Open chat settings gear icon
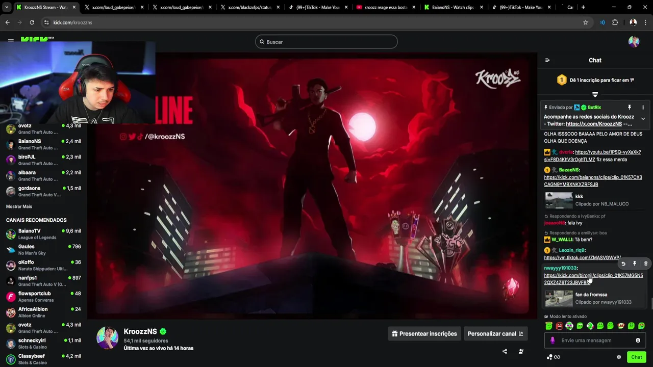 coord(619,357)
